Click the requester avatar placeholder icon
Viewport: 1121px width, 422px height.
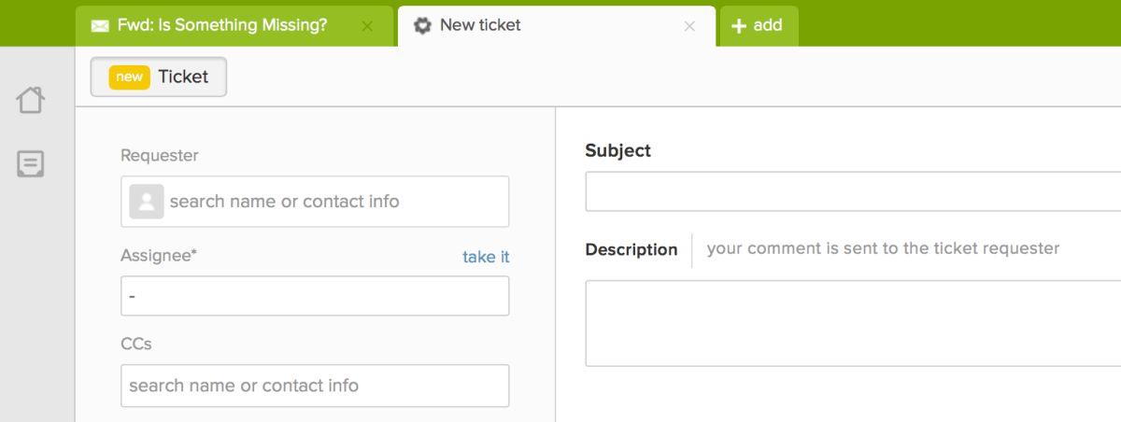147,202
